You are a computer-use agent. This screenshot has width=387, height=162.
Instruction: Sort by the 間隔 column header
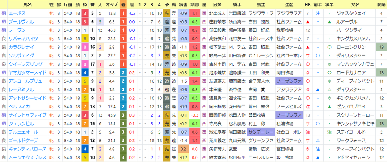[x=381, y=4]
